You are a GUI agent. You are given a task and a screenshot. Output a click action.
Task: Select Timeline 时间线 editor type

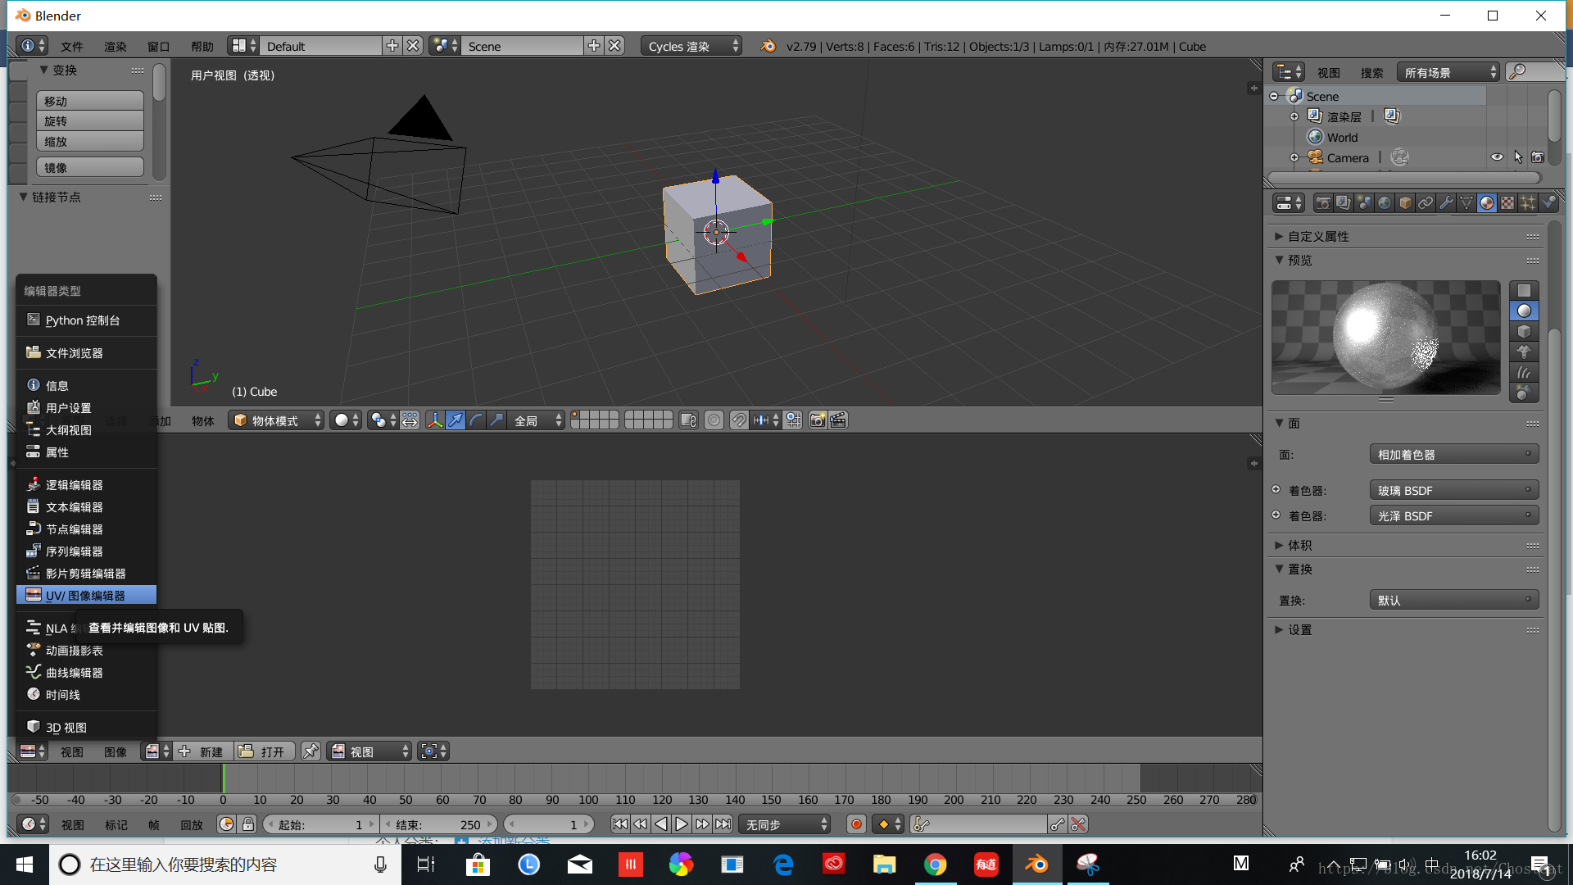(86, 694)
